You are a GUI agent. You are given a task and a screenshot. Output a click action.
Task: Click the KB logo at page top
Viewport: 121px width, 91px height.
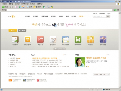[12, 16]
